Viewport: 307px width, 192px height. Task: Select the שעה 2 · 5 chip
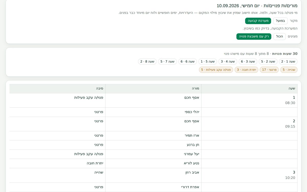(x=268, y=62)
